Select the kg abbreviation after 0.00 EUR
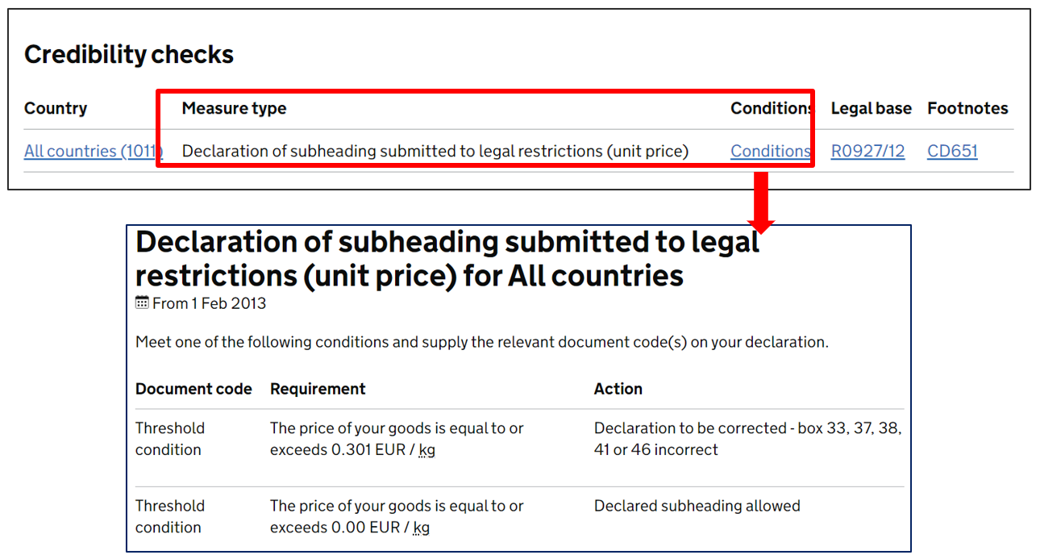 tap(421, 528)
